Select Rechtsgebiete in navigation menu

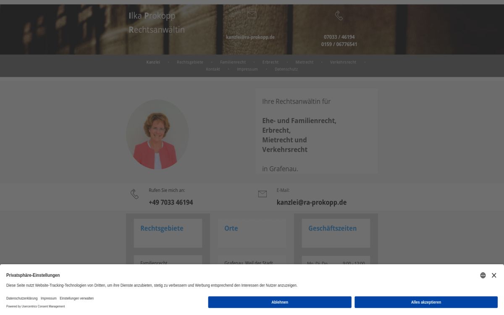190,62
